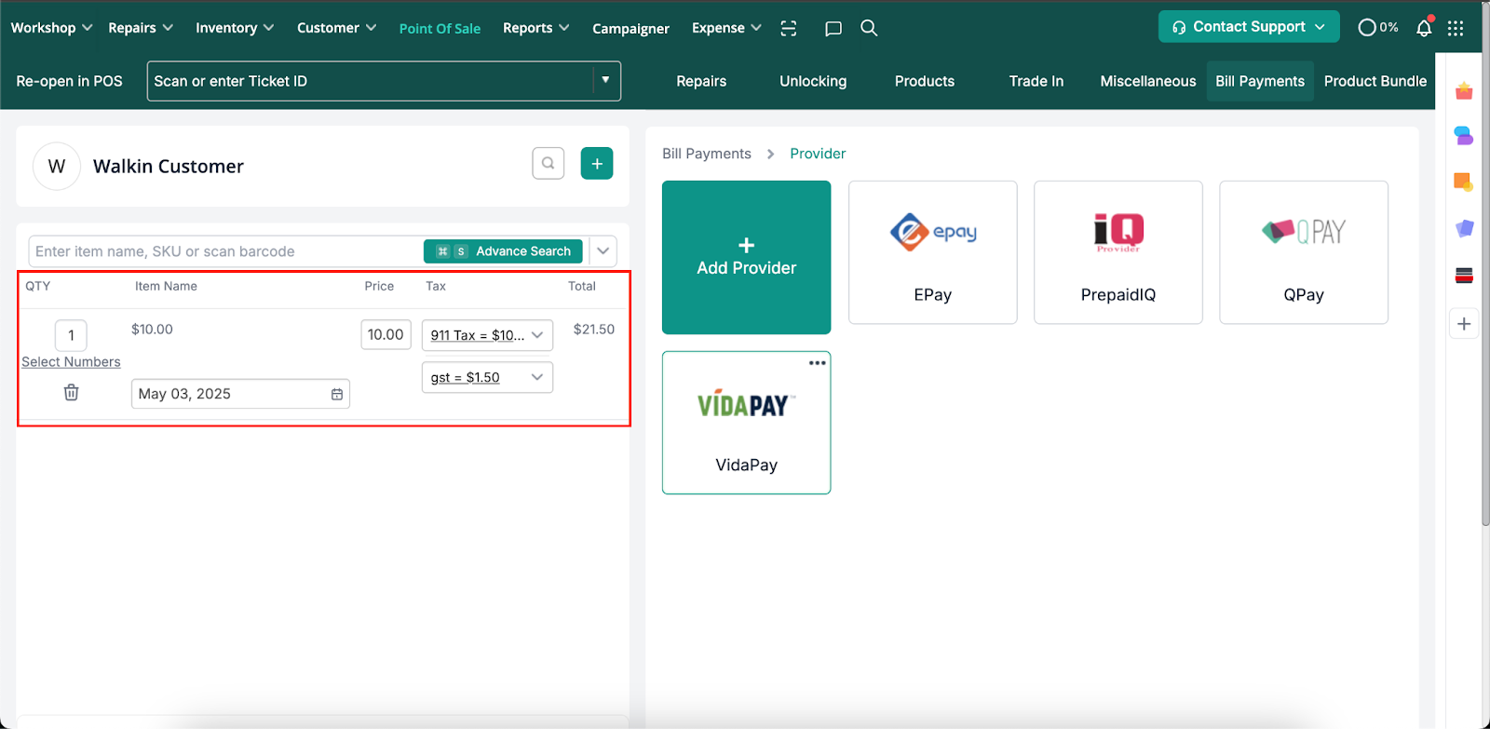Open the gst = $1.50 dropdown
The height and width of the screenshot is (729, 1490).
[x=487, y=377]
